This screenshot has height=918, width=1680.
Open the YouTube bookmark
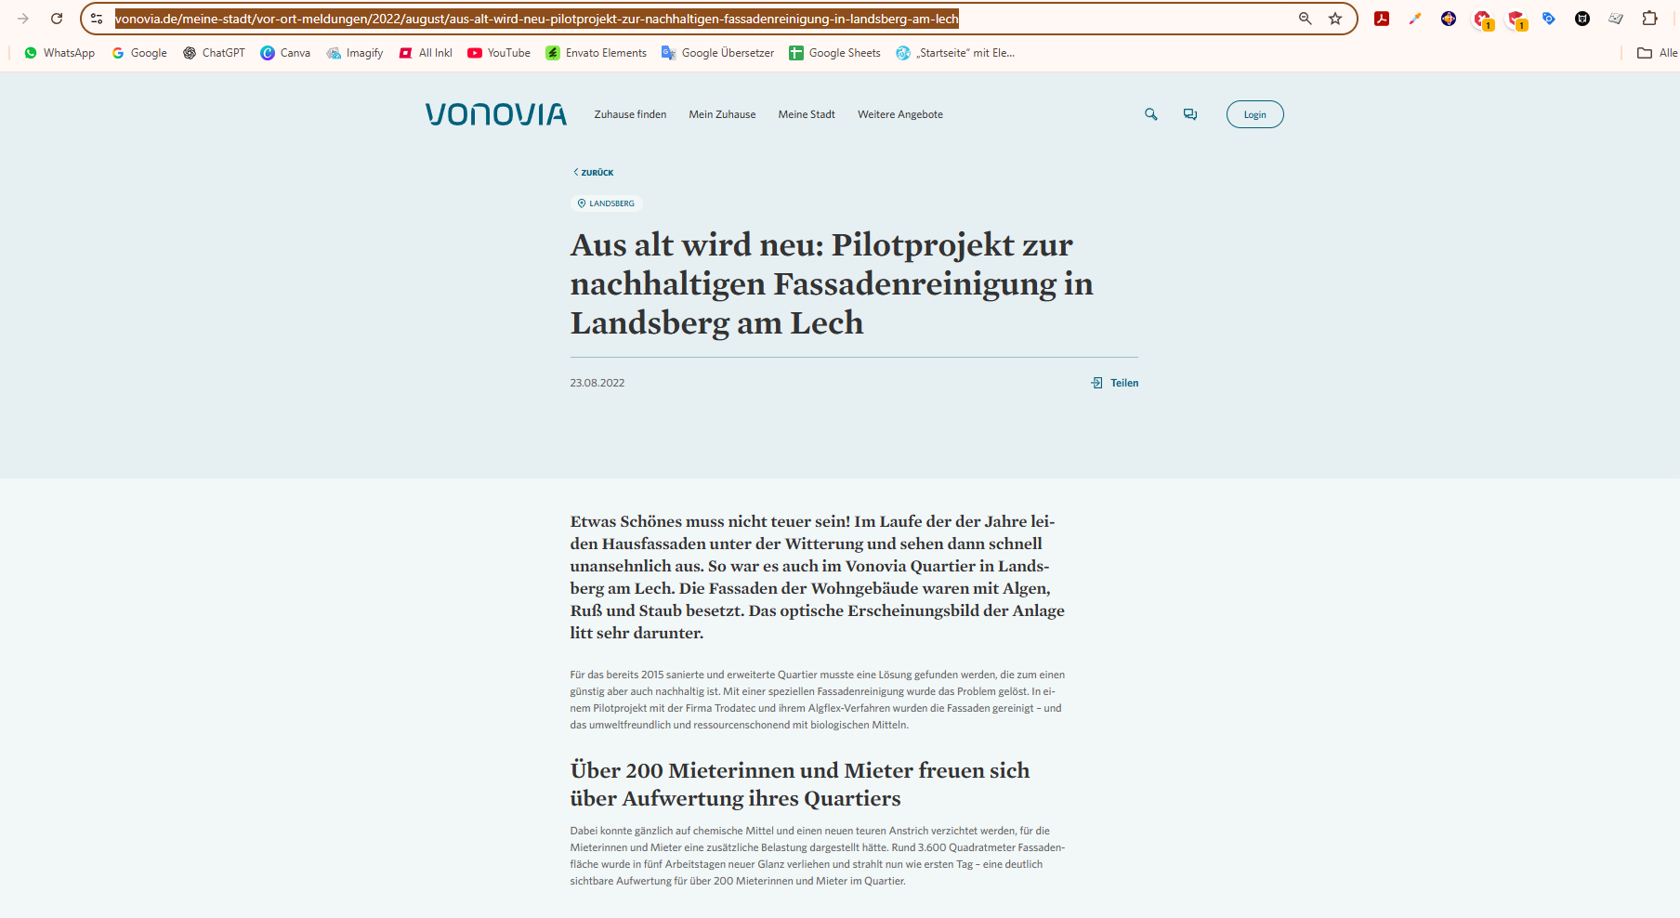(x=499, y=53)
